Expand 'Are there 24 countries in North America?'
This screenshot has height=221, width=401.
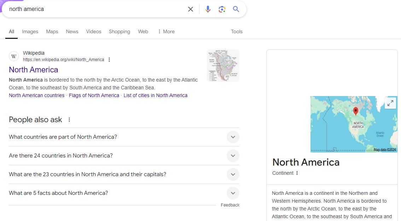[124, 156]
